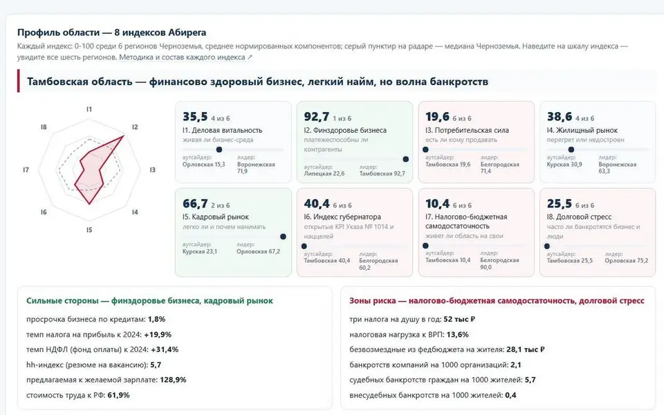Click the I2 Финздоровье бизнеса scale dot
664x415 pixels.
[406, 159]
